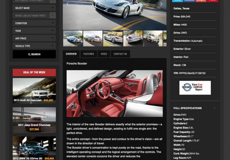Go to the previous slide with left arrow
The height and width of the screenshot is (160, 230).
pos(67,4)
